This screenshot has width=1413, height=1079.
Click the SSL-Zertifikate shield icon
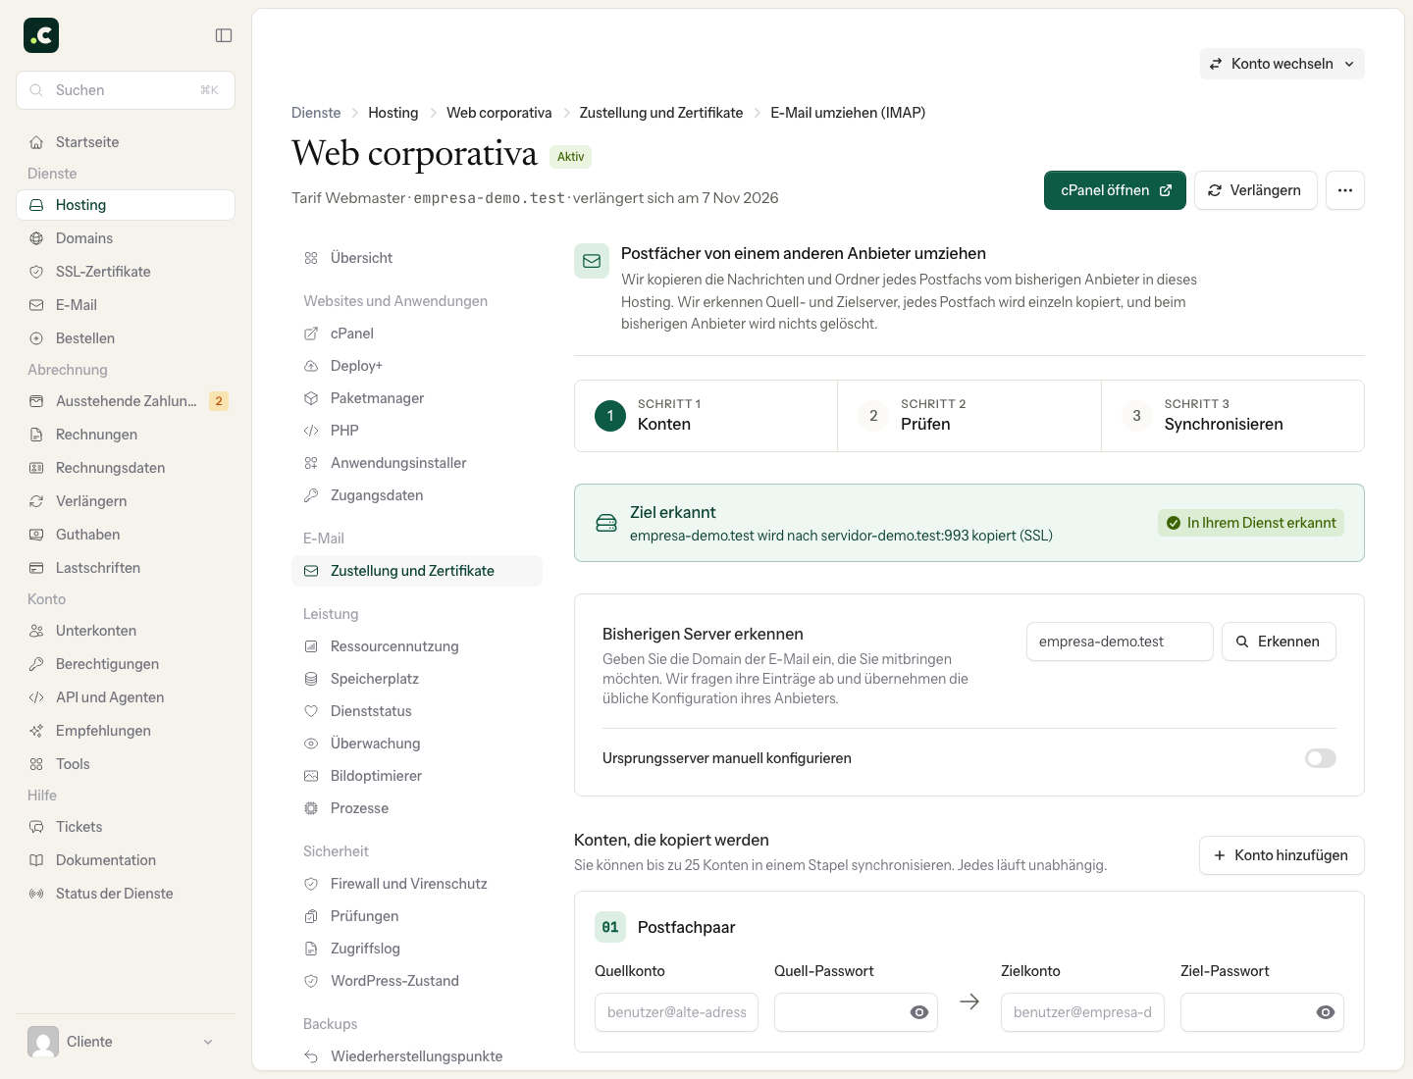click(x=36, y=272)
